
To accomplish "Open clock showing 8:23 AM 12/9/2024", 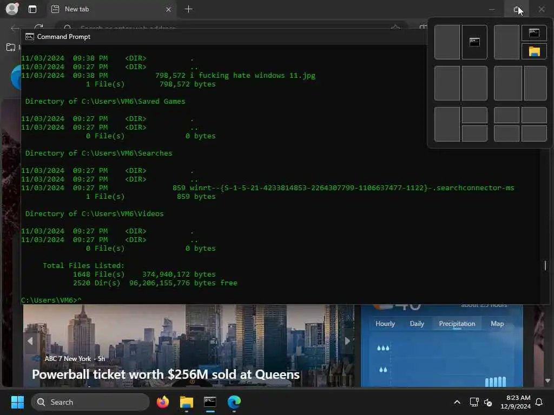I will pyautogui.click(x=516, y=402).
